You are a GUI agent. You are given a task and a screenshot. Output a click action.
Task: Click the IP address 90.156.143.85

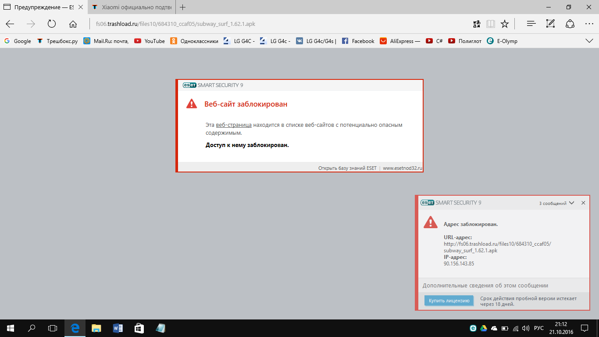459,264
